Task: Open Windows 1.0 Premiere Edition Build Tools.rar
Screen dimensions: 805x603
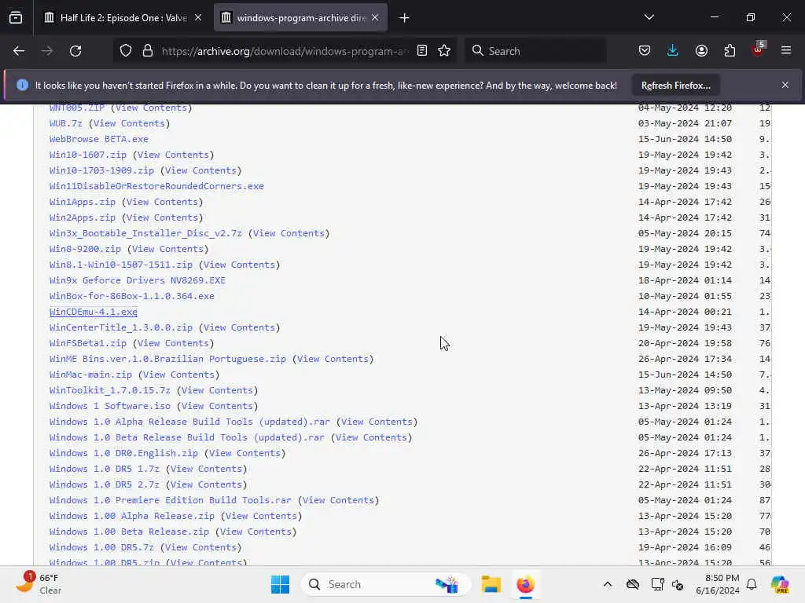Action: (170, 500)
